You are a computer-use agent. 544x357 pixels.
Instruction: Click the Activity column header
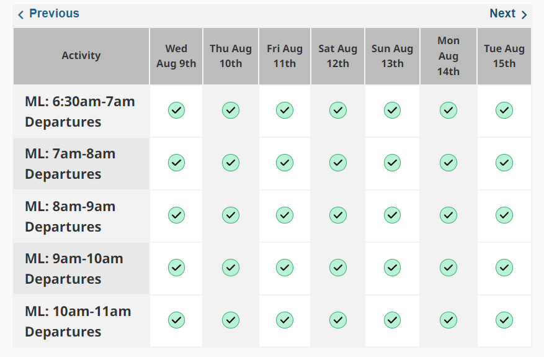(81, 56)
